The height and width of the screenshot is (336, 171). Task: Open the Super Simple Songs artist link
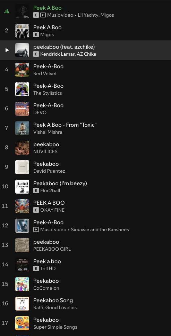click(55, 327)
